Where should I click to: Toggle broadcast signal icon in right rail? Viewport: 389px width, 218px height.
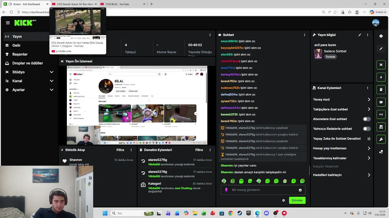(x=381, y=114)
